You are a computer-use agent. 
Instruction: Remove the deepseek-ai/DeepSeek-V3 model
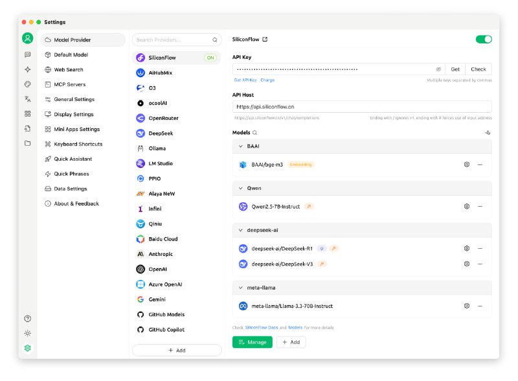click(480, 264)
